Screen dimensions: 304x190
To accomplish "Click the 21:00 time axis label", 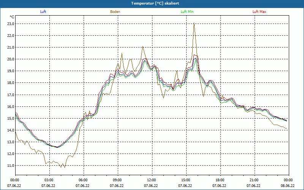I will point(254,180).
